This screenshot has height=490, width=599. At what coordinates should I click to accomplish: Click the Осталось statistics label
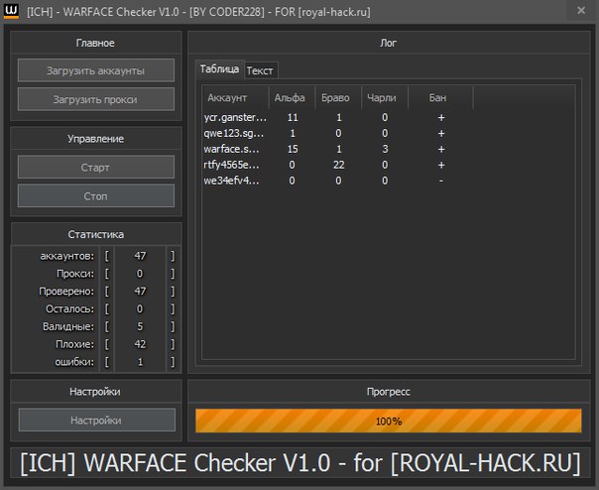coord(69,308)
